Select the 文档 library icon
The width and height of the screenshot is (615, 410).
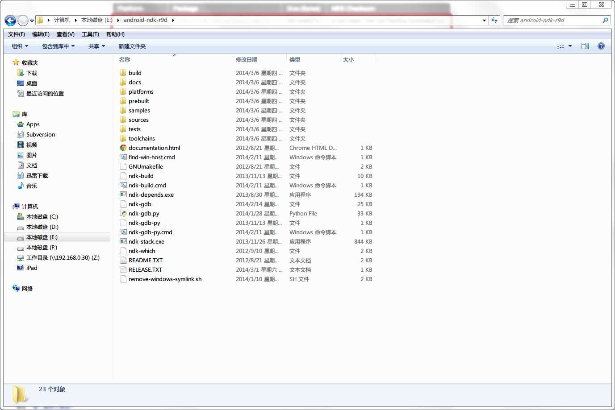20,166
